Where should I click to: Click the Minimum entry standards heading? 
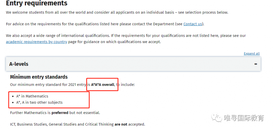pos(39,77)
